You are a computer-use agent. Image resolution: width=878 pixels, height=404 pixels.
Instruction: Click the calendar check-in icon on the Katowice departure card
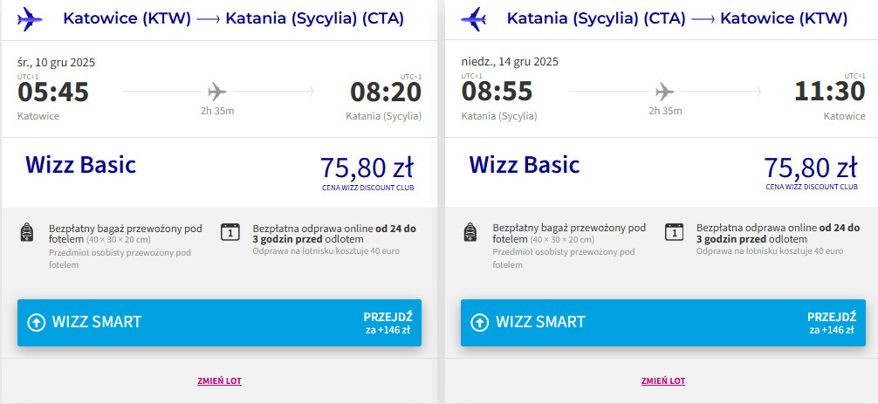click(x=230, y=232)
